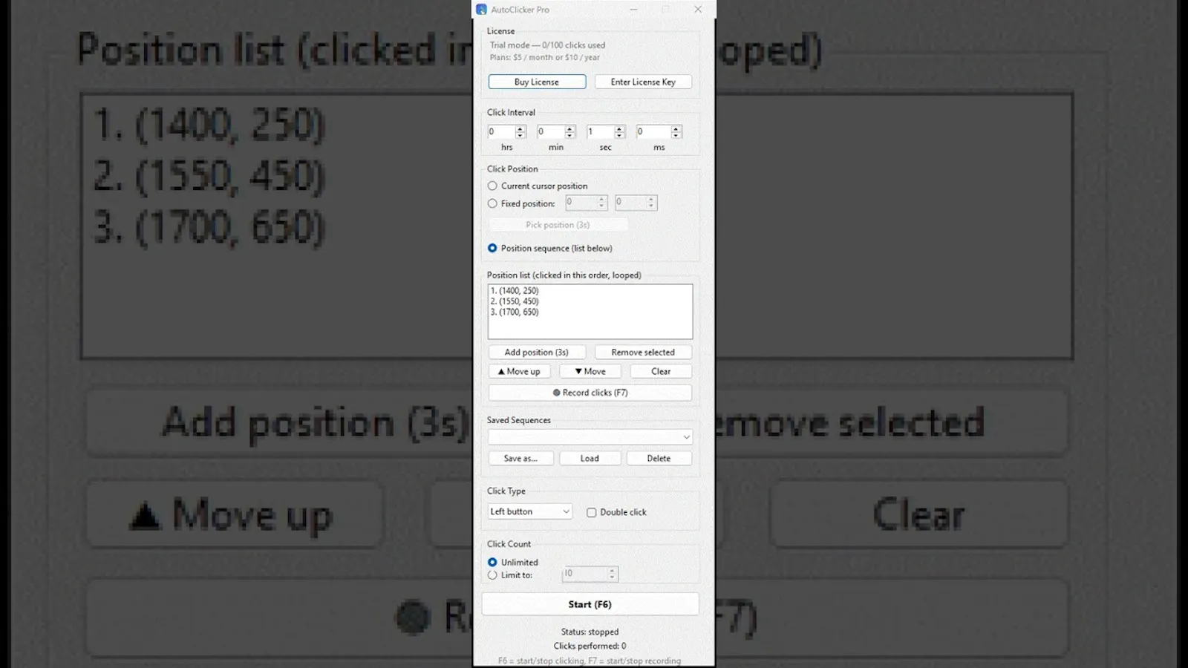This screenshot has height=668, width=1188.
Task: Click the downward-triangle Move button
Action: tap(590, 371)
